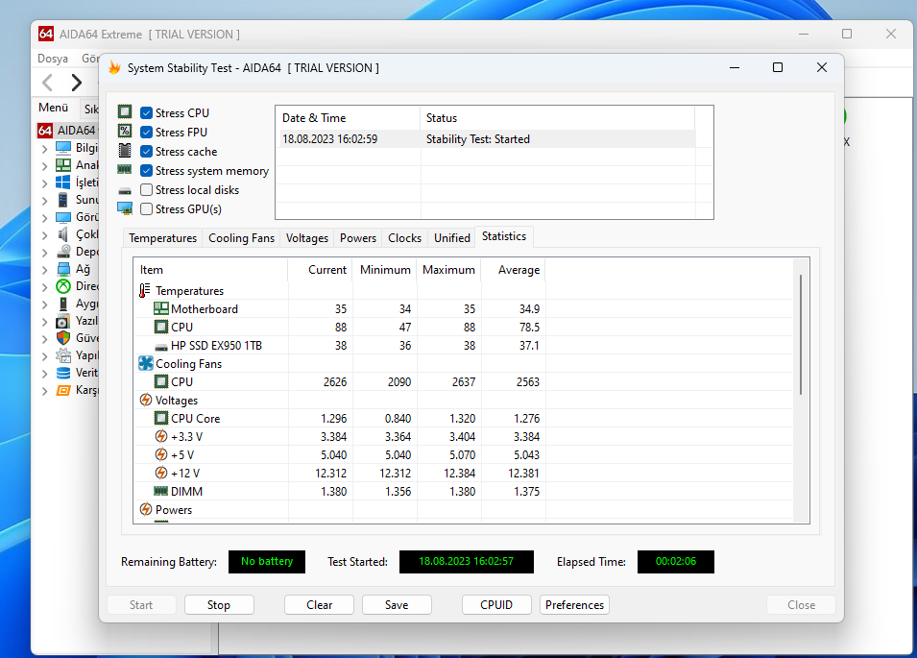Image resolution: width=917 pixels, height=658 pixels.
Task: Click the Stress GPU(s) monitor icon
Action: click(x=125, y=208)
